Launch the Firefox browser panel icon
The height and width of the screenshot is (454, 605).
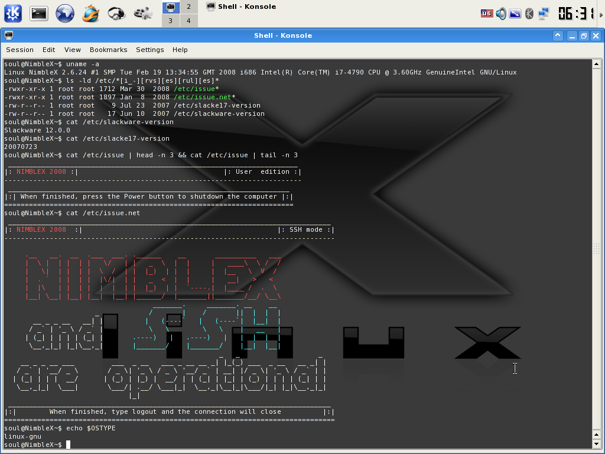click(90, 14)
